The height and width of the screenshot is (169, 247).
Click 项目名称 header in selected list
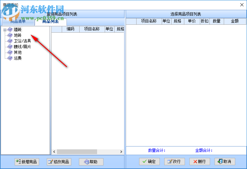click(149, 21)
